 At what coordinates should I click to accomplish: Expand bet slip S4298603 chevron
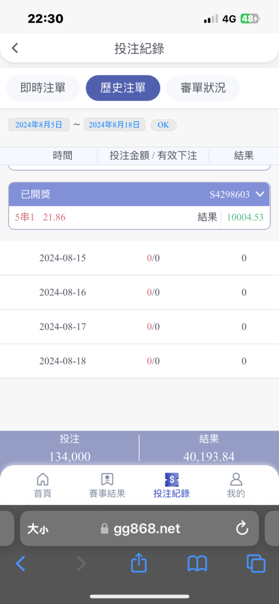(x=260, y=194)
